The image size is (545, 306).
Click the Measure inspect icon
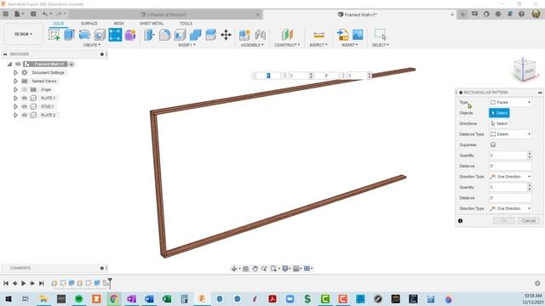point(318,35)
